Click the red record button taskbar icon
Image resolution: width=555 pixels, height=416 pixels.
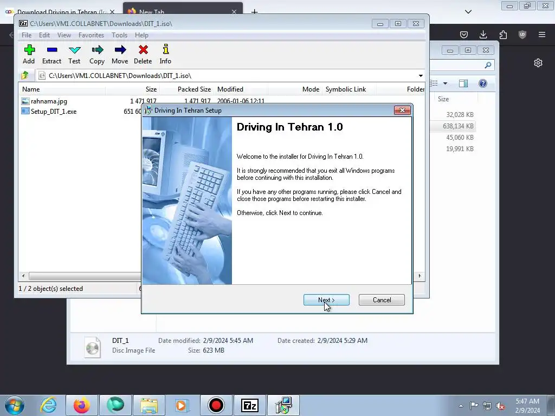point(216,405)
